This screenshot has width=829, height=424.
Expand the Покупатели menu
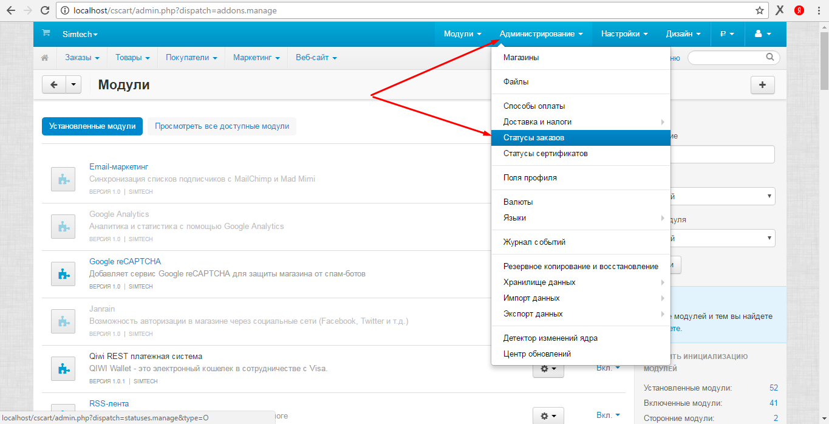click(x=191, y=58)
